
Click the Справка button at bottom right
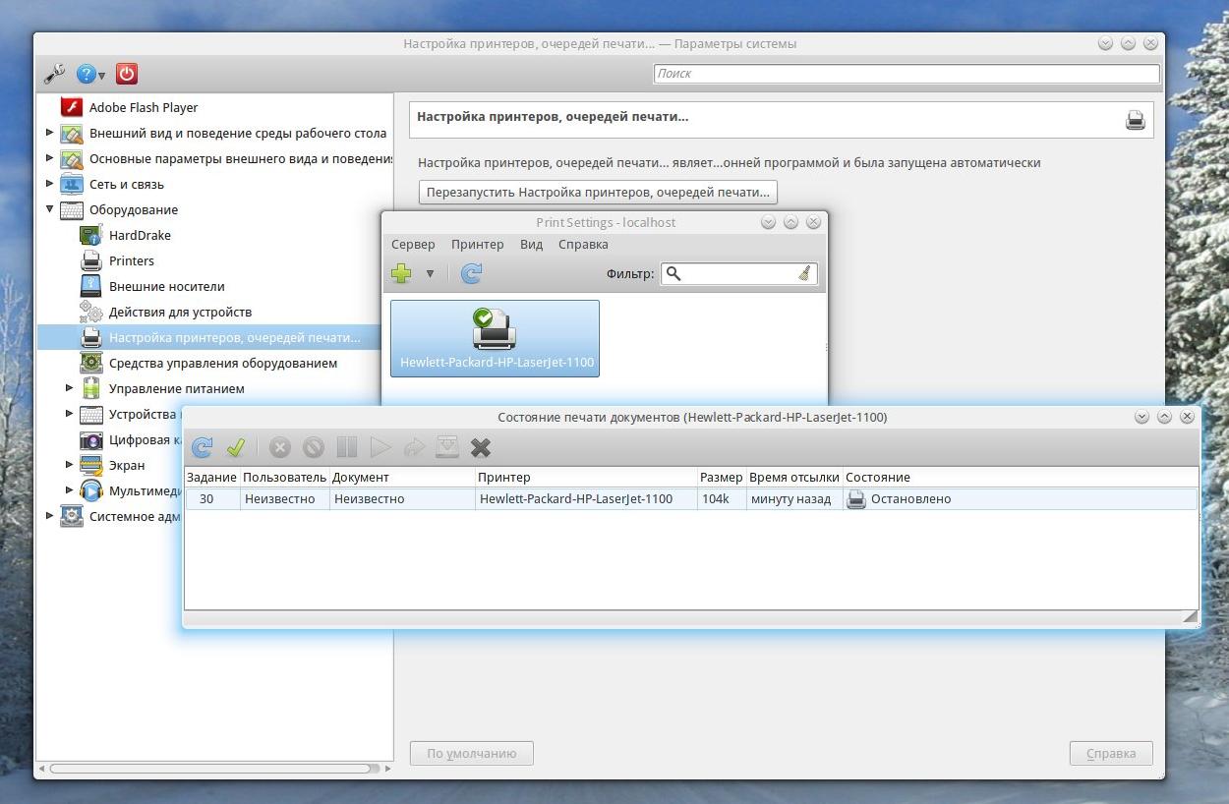1111,753
